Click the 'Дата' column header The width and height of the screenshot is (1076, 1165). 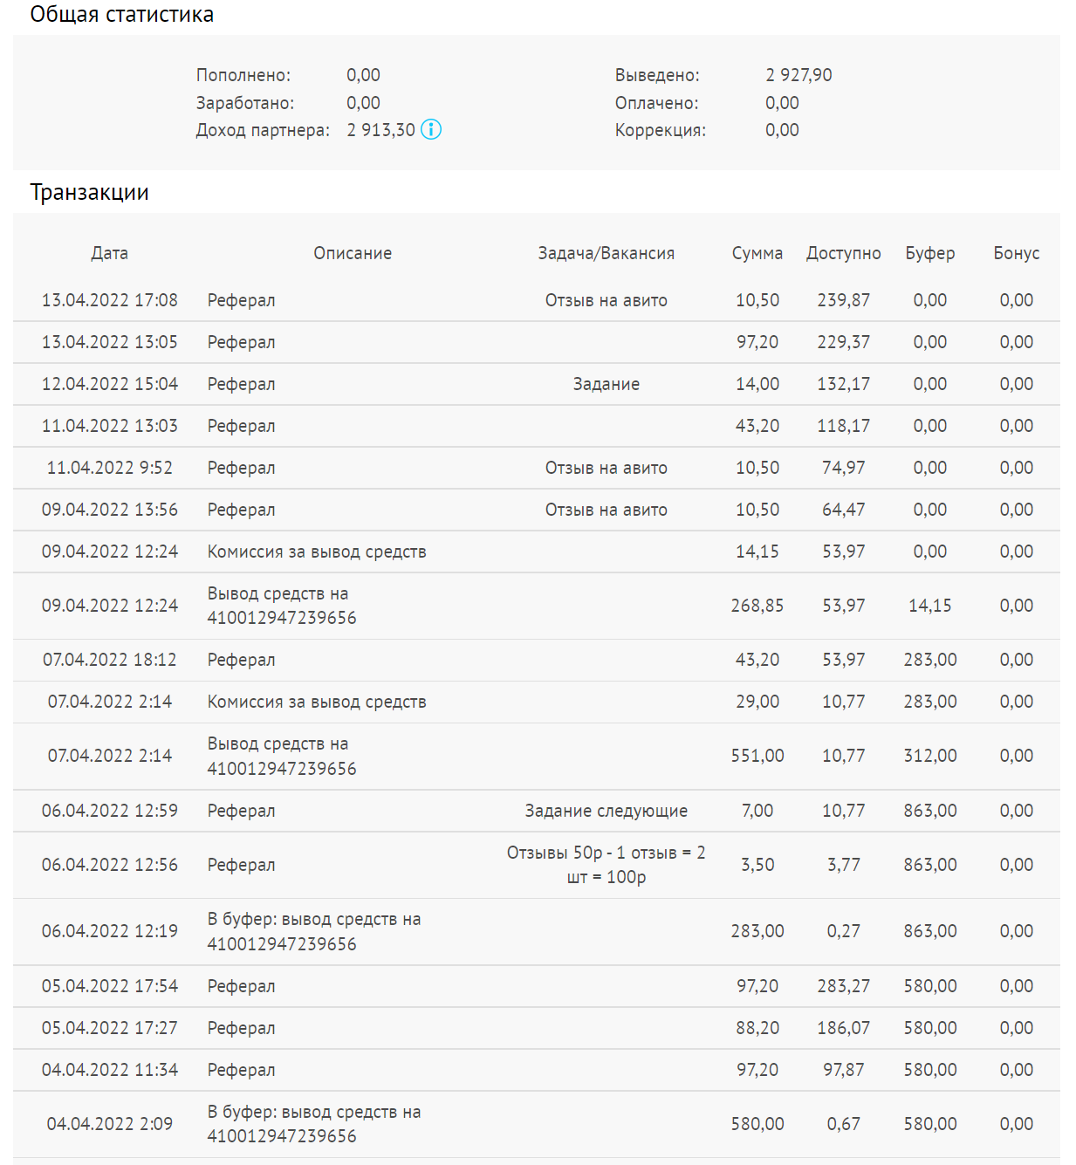[x=110, y=253]
